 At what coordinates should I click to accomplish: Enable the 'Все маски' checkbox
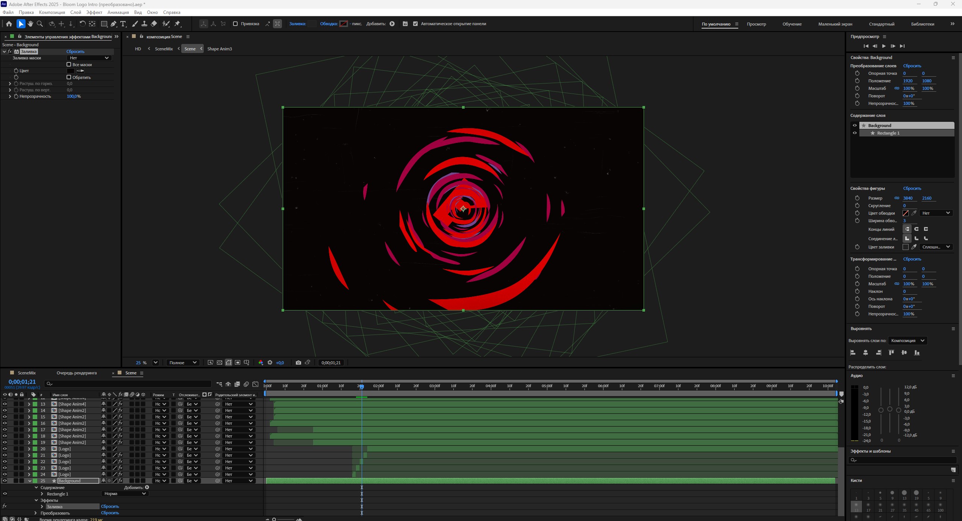[x=69, y=65]
